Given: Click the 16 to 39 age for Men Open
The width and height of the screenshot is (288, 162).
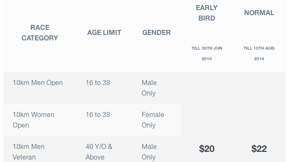Looking at the screenshot, I should (x=98, y=82).
